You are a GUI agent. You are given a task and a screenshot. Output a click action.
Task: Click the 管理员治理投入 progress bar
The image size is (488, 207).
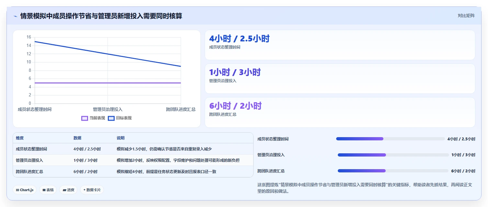click(x=393, y=155)
